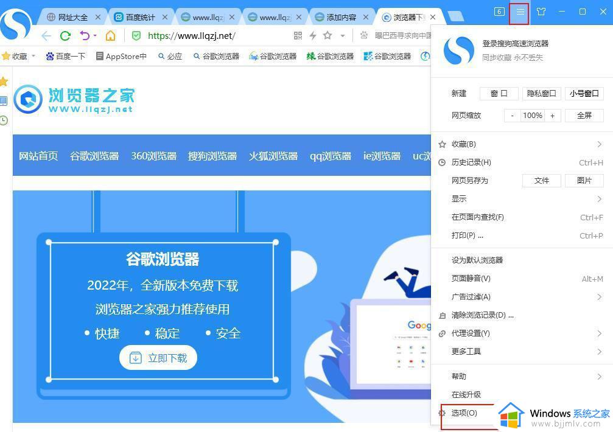Open the QR code icon in address bar
The image size is (613, 432).
[x=298, y=36]
